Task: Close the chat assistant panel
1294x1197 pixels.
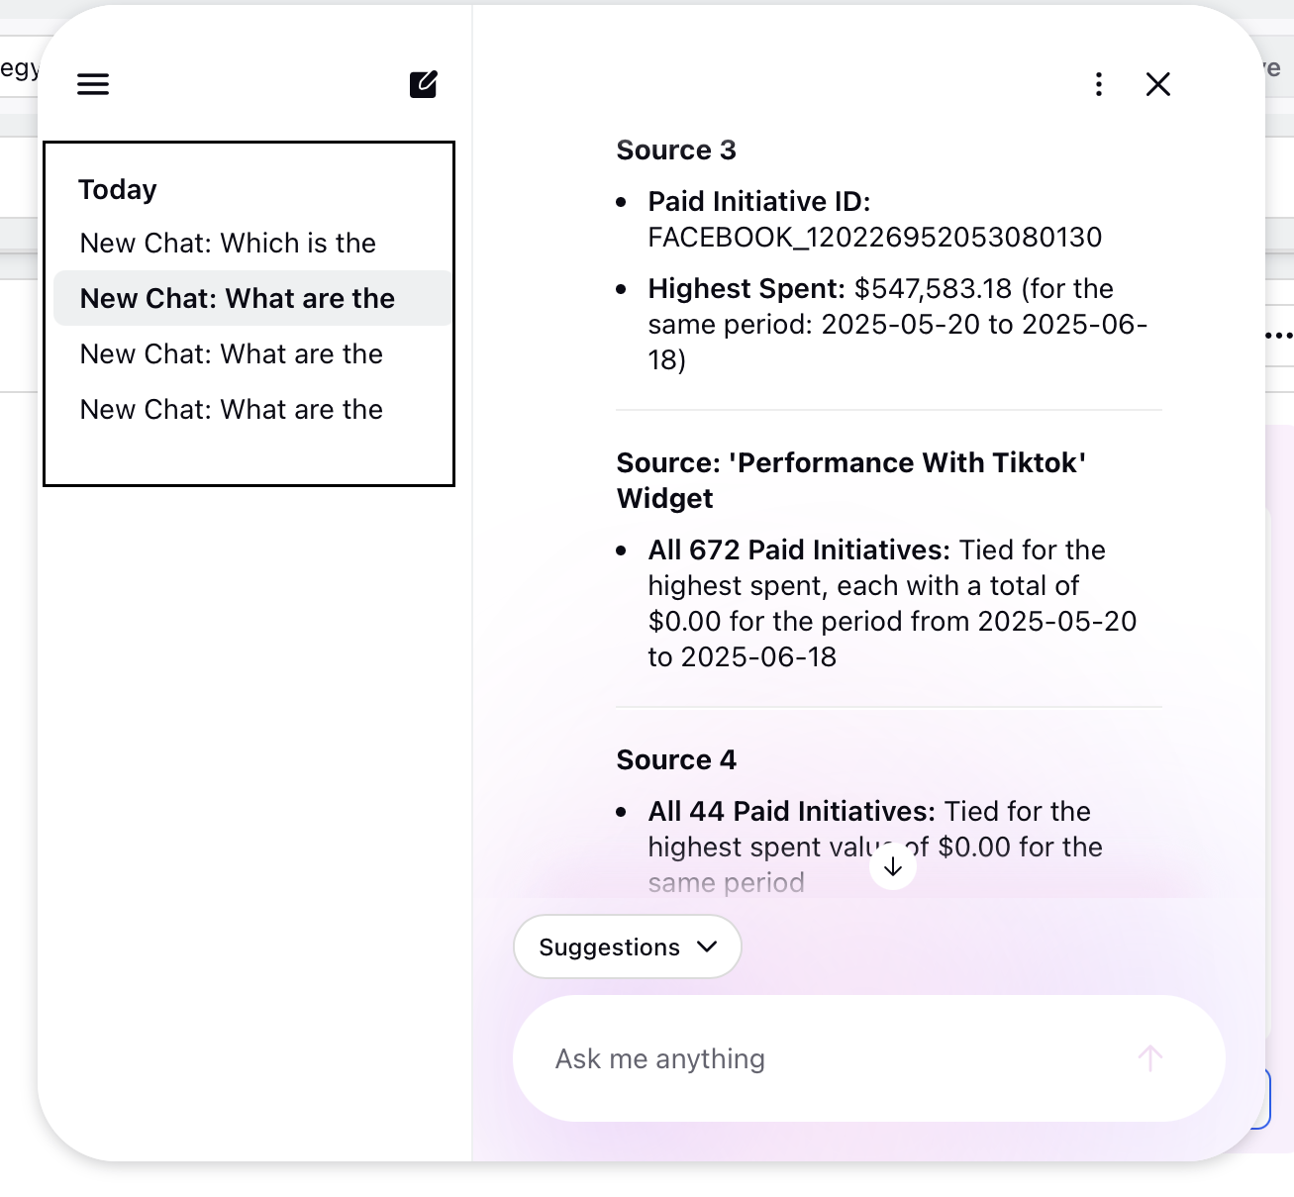Action: (1158, 84)
